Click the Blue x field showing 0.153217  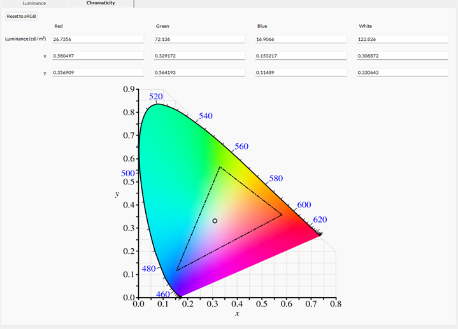point(301,56)
